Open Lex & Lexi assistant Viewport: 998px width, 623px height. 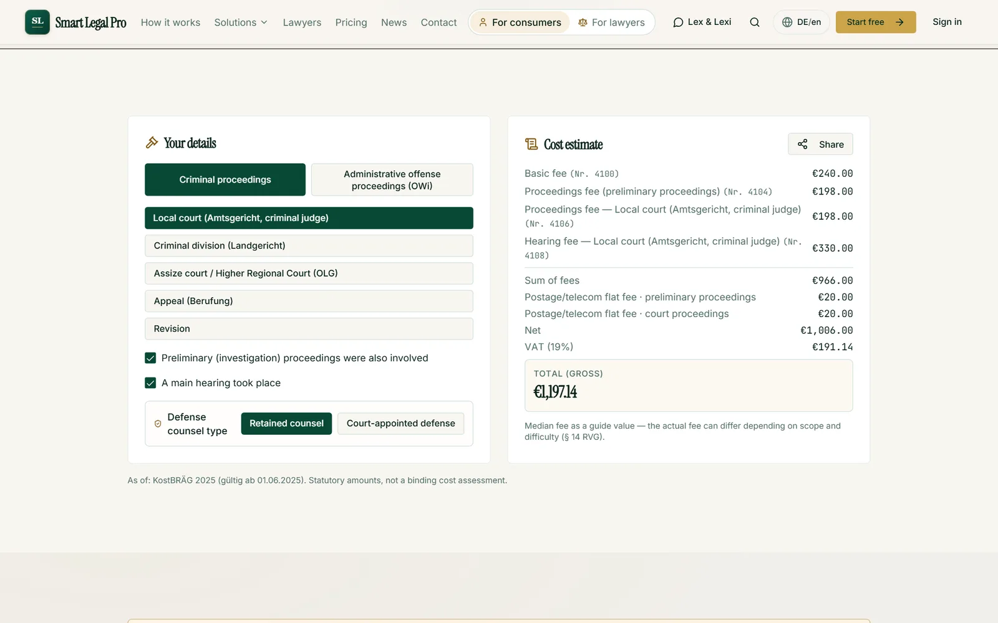[702, 22]
